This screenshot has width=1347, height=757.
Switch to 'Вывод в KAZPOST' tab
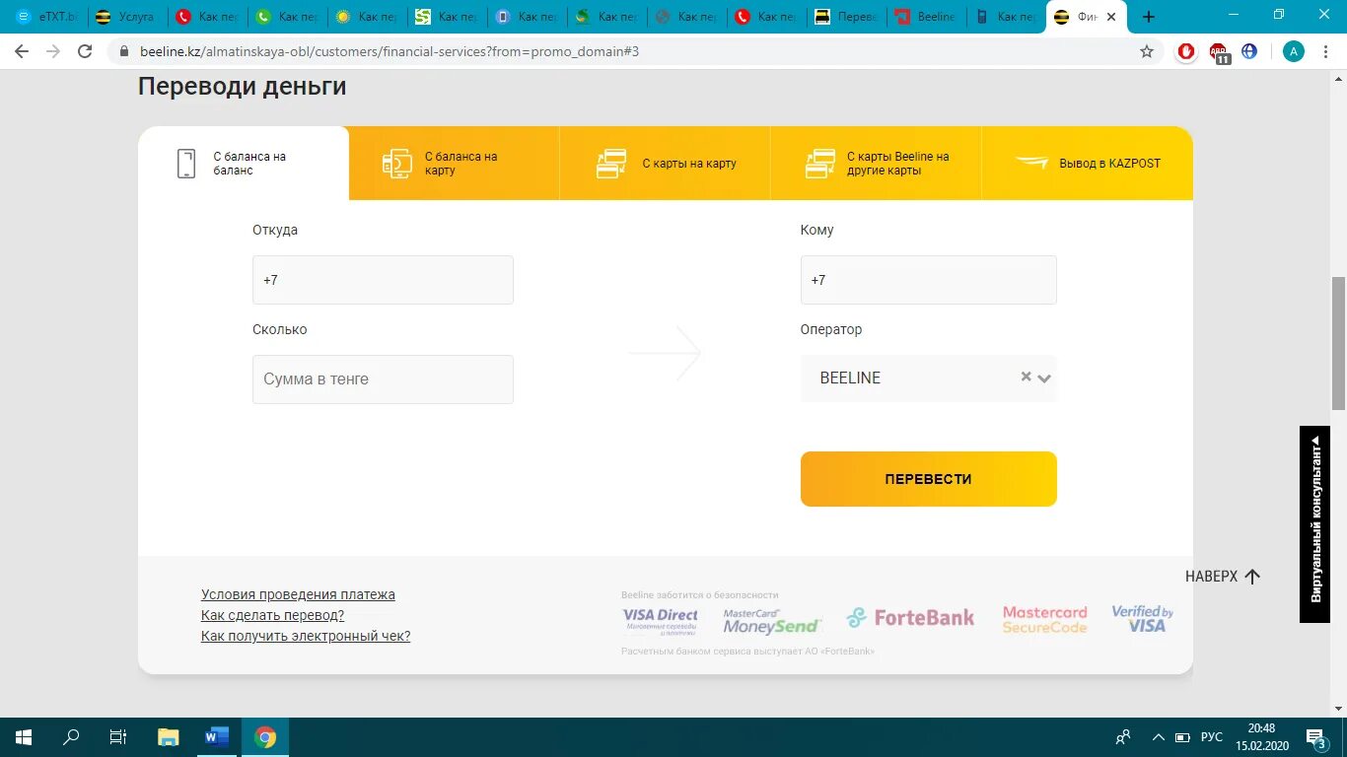pos(1088,164)
